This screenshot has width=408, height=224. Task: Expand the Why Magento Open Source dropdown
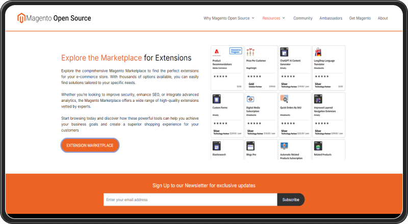point(229,18)
